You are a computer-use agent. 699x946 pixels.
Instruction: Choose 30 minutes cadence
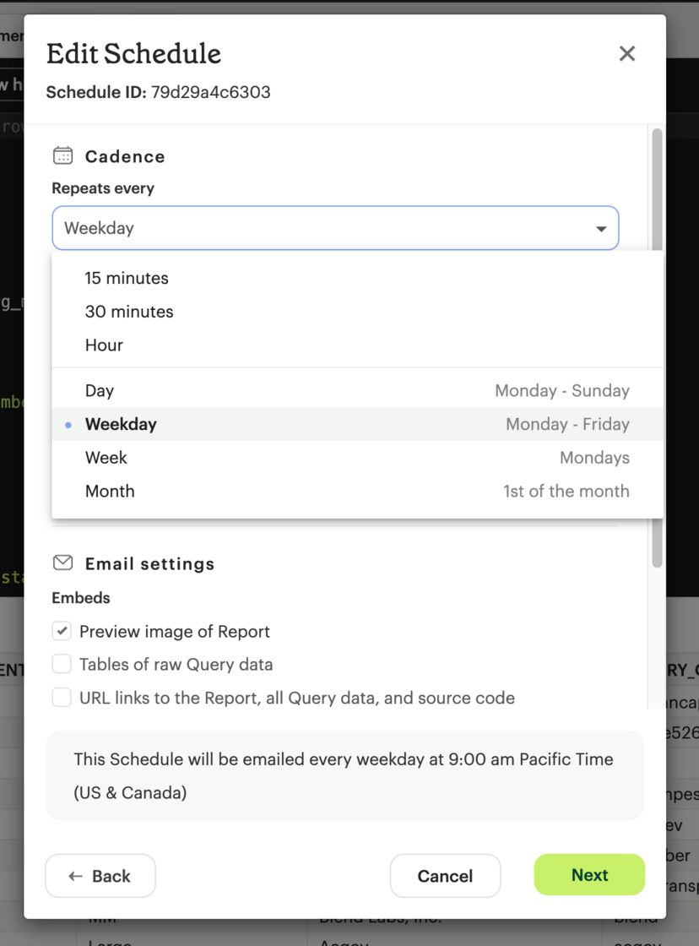(x=129, y=312)
